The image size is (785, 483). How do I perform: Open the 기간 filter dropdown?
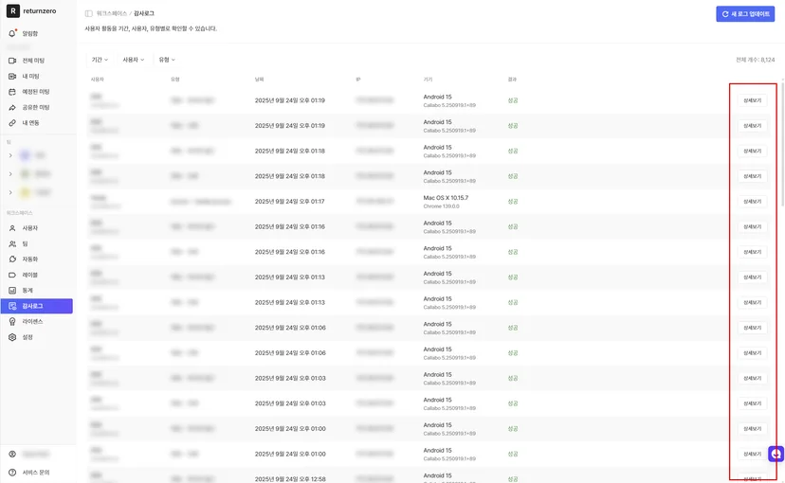pos(100,60)
